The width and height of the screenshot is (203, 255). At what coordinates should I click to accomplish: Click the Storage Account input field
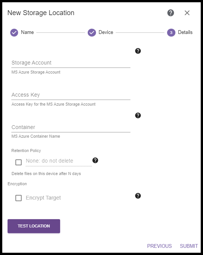point(71,63)
